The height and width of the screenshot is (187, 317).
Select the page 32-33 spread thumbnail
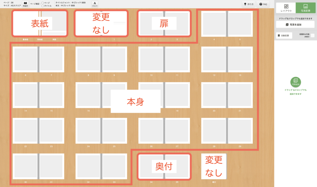point(101,167)
